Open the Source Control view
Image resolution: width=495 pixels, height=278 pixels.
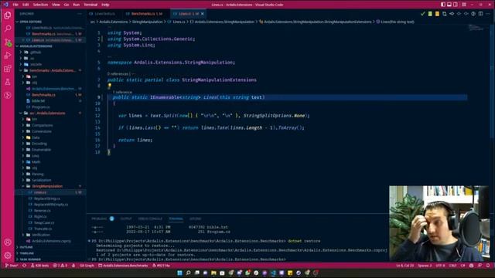coord(8,42)
